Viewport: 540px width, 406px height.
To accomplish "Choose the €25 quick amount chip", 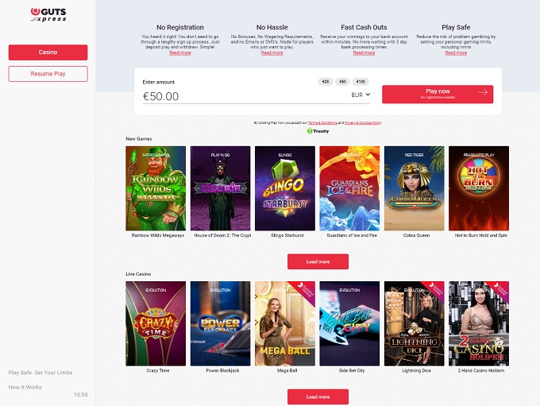I will pyautogui.click(x=326, y=82).
